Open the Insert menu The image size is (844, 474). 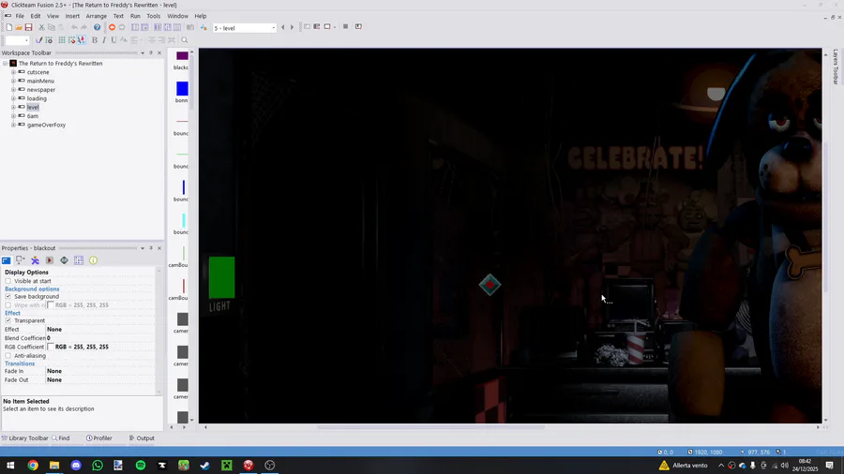click(72, 16)
